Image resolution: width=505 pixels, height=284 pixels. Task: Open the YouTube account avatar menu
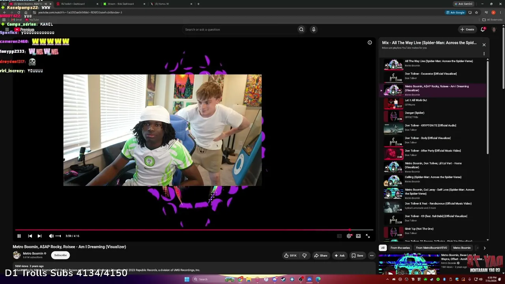(x=494, y=30)
